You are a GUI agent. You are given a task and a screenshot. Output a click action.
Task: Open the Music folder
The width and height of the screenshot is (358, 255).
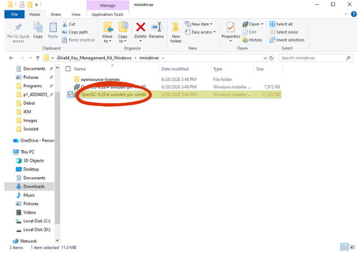(x=29, y=195)
